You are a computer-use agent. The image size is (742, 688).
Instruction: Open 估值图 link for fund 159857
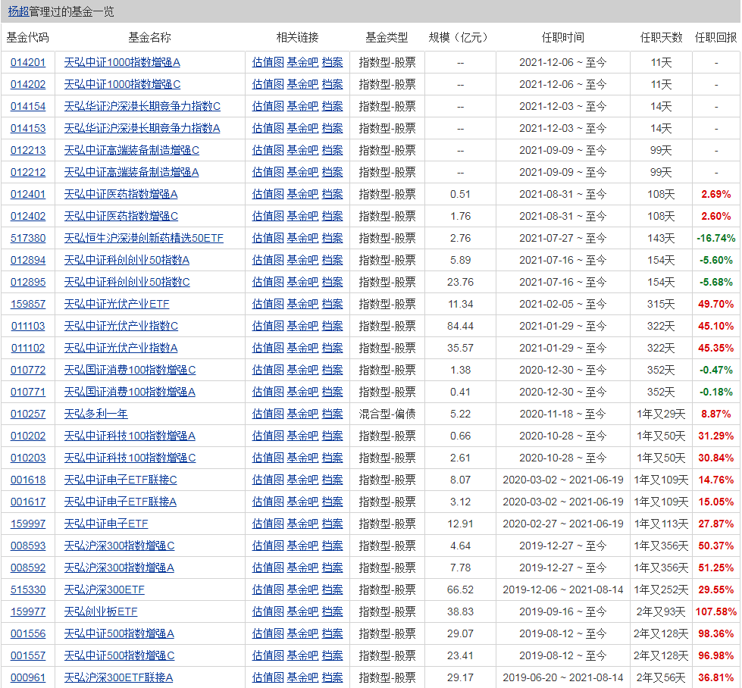coord(268,304)
